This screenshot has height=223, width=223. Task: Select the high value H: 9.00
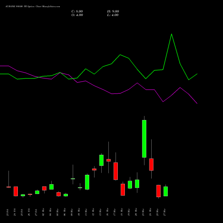tap(113, 12)
